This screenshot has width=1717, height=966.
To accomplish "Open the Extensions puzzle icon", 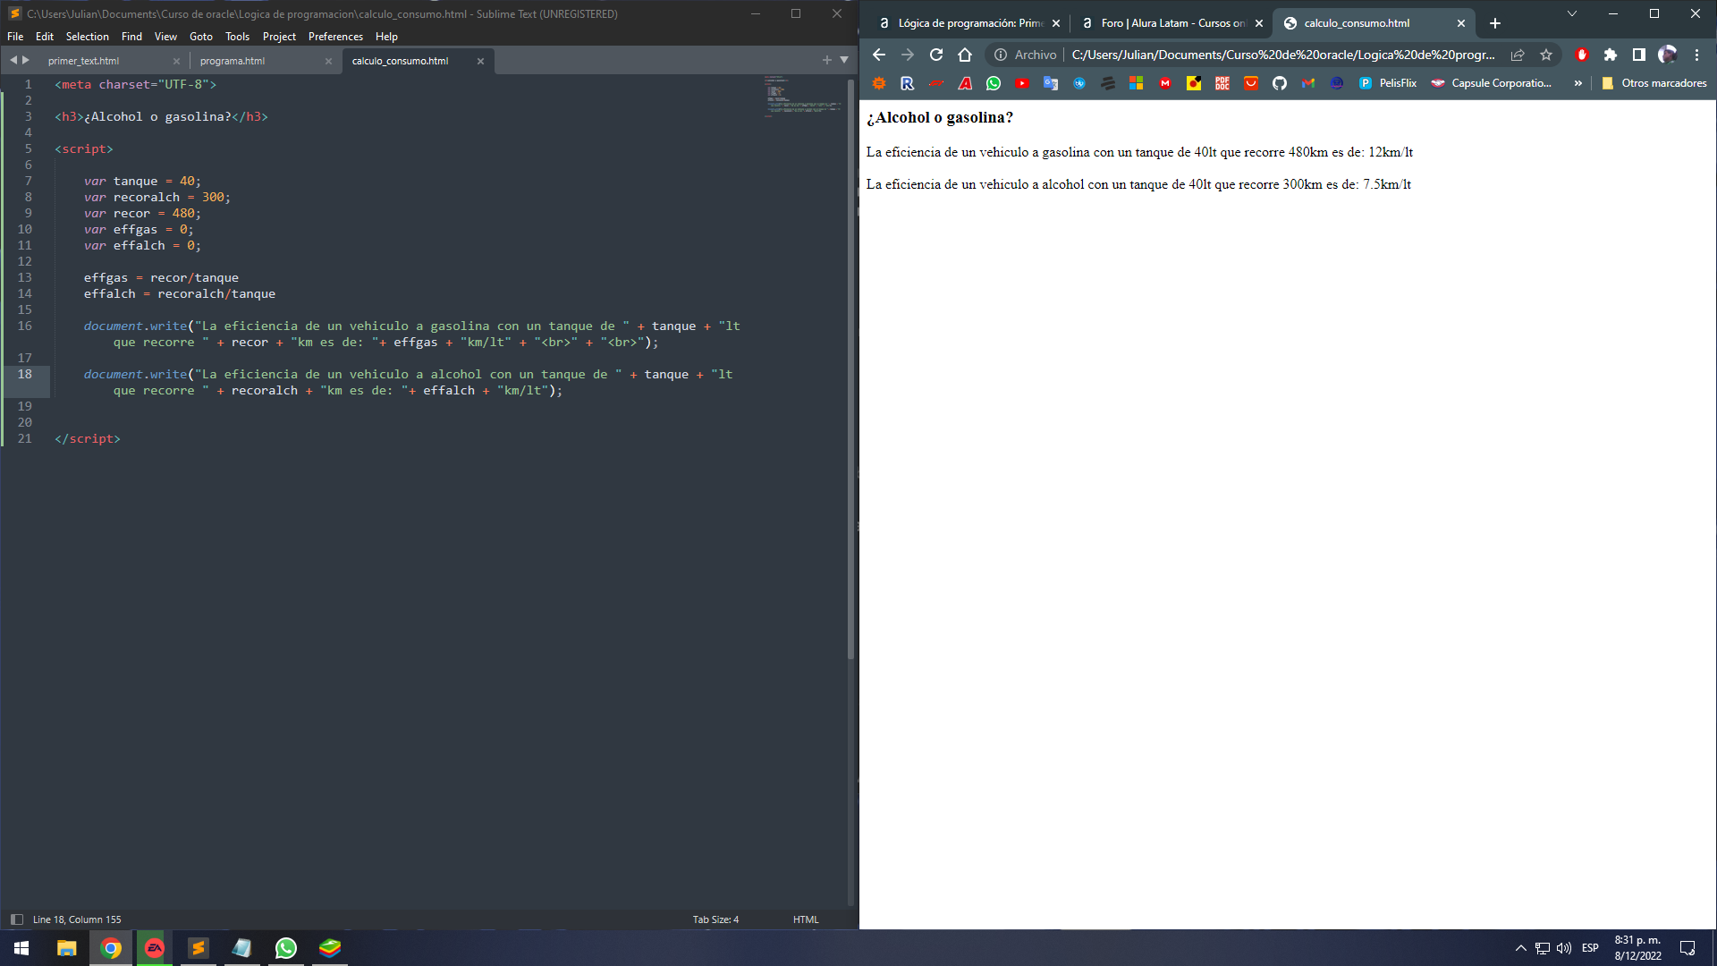I will coord(1611,55).
